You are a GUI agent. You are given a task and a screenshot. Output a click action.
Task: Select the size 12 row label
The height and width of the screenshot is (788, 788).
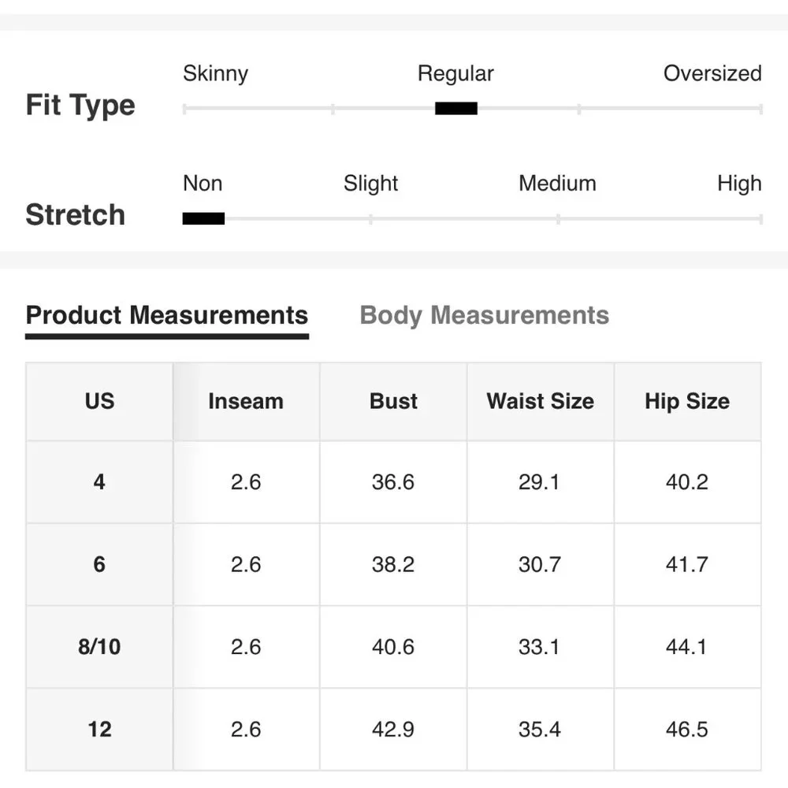tap(99, 729)
